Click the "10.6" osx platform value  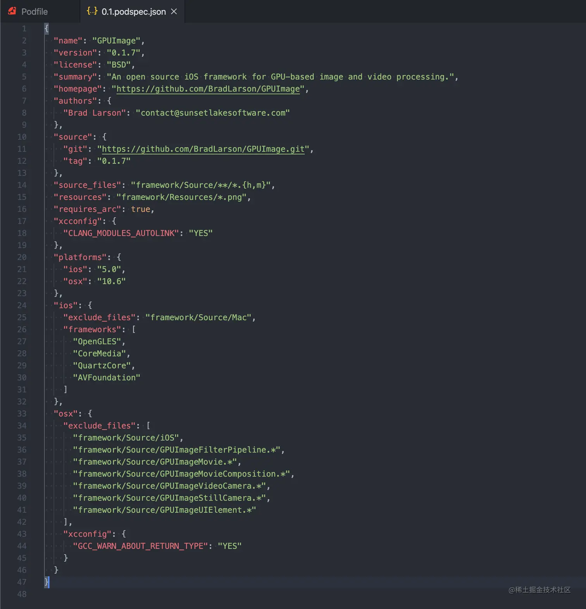click(111, 281)
